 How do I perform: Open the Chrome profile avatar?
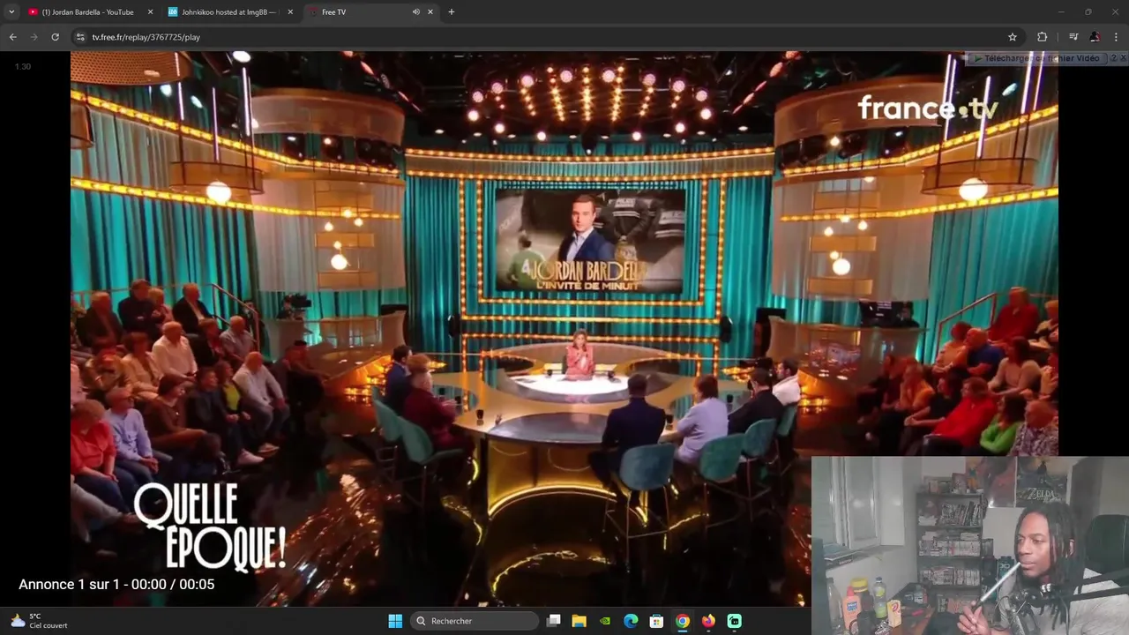coord(1095,37)
